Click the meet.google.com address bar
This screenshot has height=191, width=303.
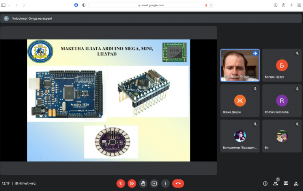tap(151, 5)
